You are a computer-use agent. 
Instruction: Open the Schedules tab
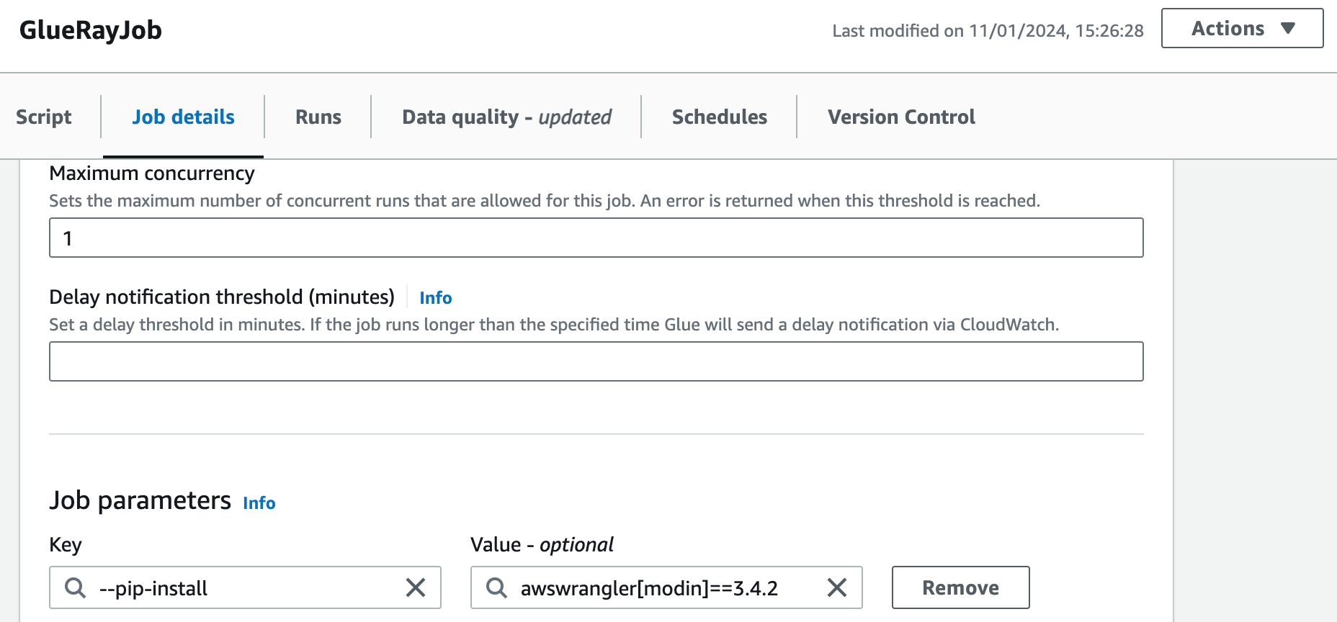pyautogui.click(x=719, y=117)
